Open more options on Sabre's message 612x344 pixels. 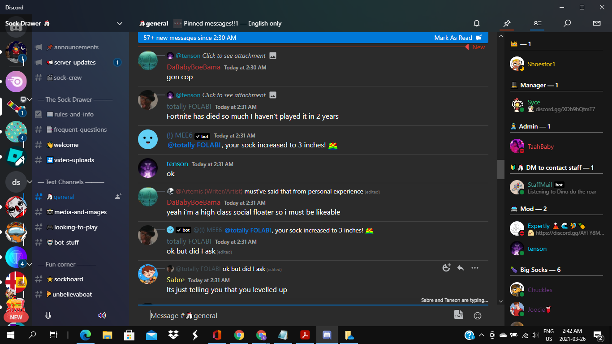click(474, 267)
